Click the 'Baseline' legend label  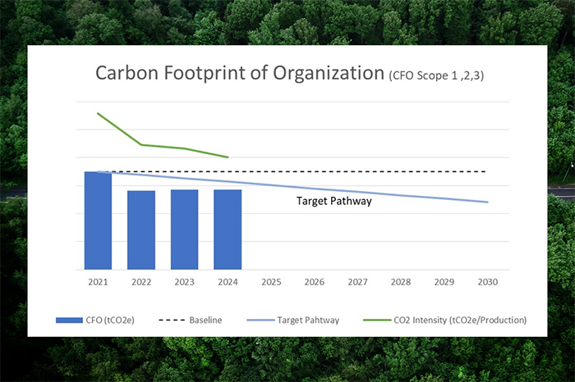[x=205, y=321]
